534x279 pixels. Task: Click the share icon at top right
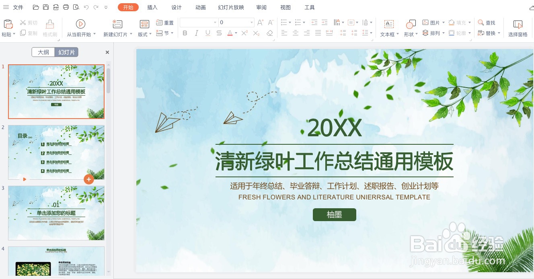pos(531,7)
